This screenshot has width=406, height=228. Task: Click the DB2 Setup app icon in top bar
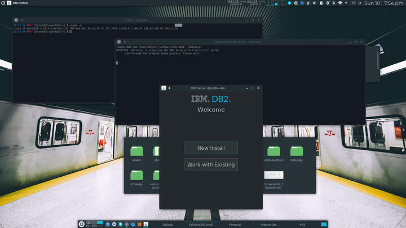pyautogui.click(x=9, y=3)
